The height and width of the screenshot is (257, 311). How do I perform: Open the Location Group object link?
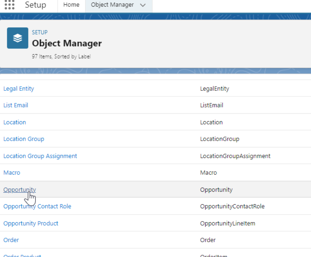24,139
